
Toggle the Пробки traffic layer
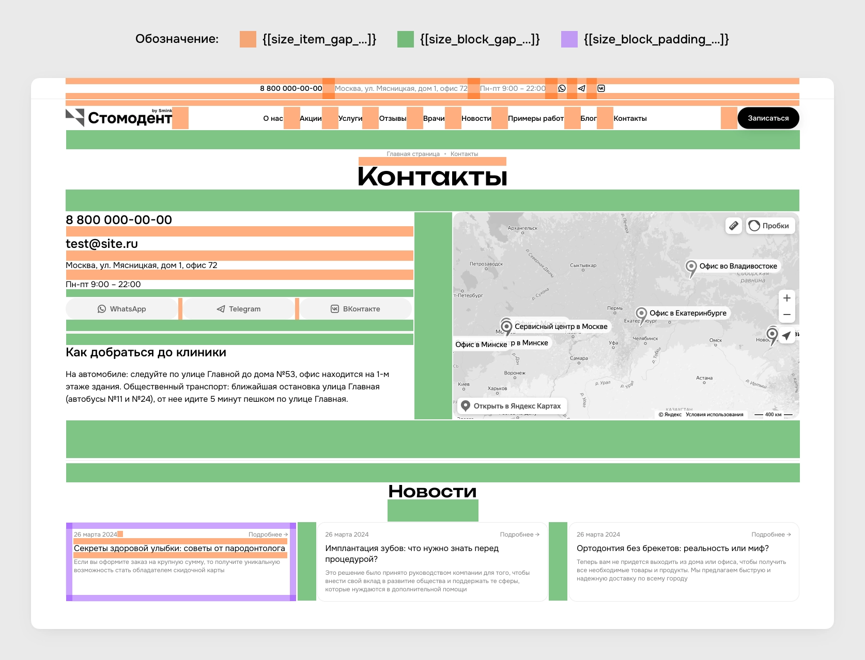pyautogui.click(x=770, y=226)
